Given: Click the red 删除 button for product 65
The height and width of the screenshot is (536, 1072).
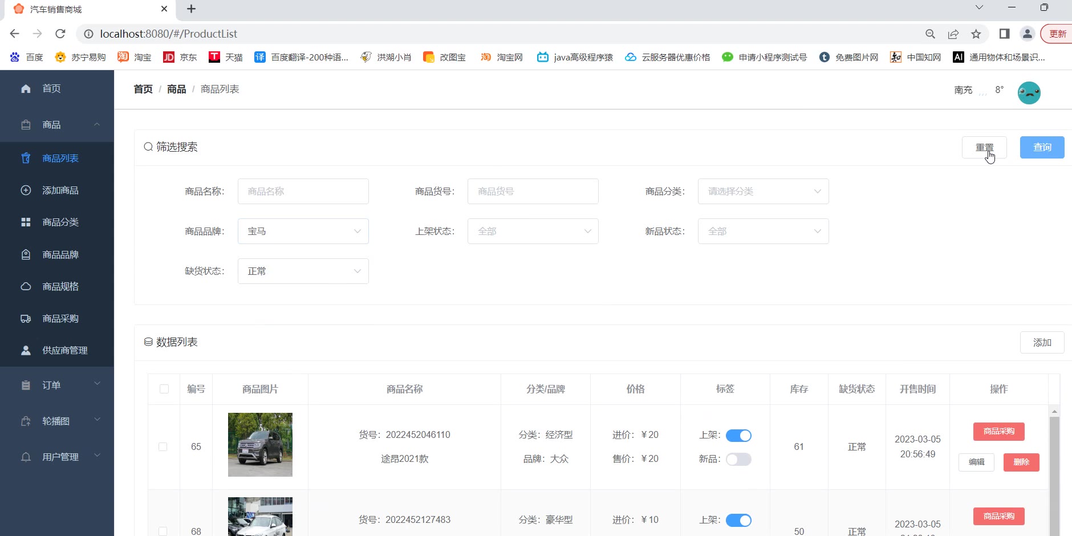Looking at the screenshot, I should (x=1021, y=462).
